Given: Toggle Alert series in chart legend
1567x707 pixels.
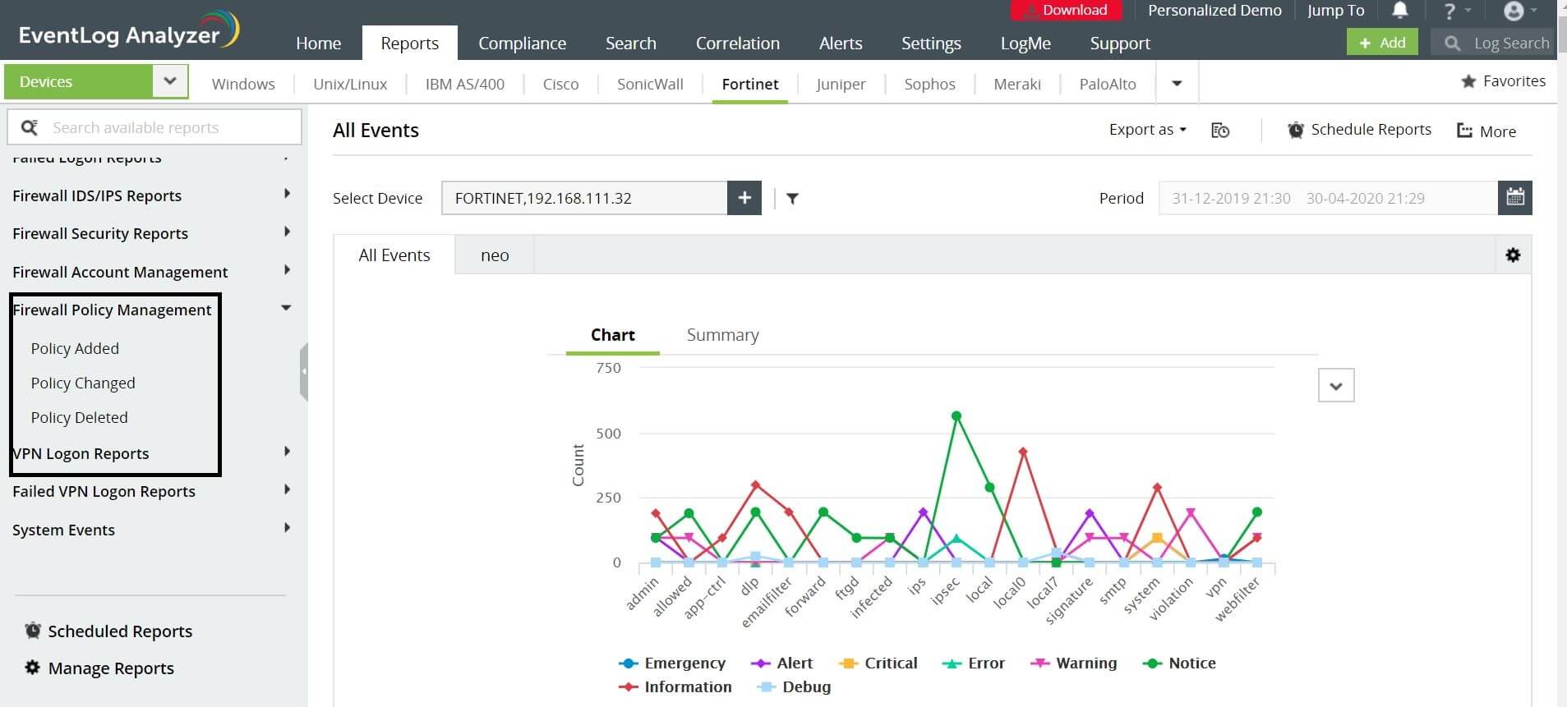Looking at the screenshot, I should click(x=781, y=663).
